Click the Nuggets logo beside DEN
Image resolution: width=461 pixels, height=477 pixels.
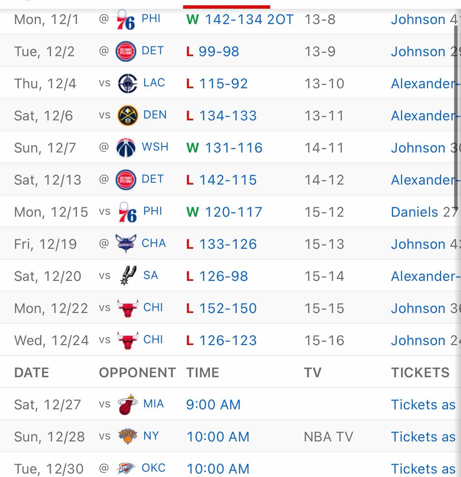click(127, 115)
